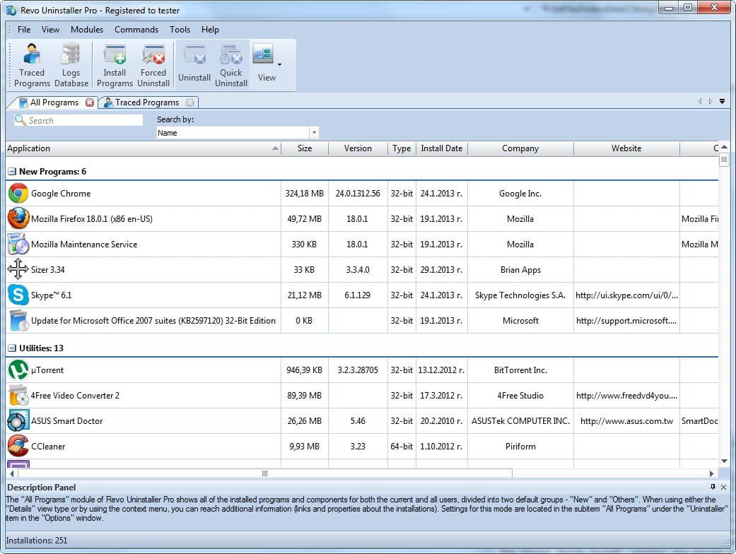Screen dimensions: 736x554
Task: Collapse the Utilities group
Action: tap(12, 348)
